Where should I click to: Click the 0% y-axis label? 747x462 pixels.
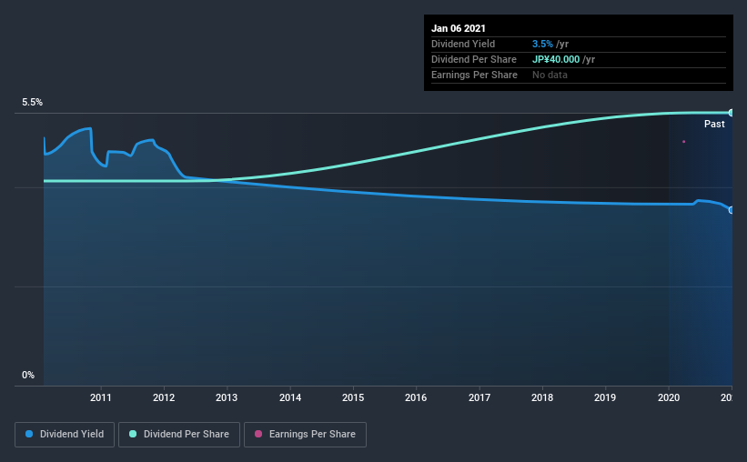pos(28,376)
